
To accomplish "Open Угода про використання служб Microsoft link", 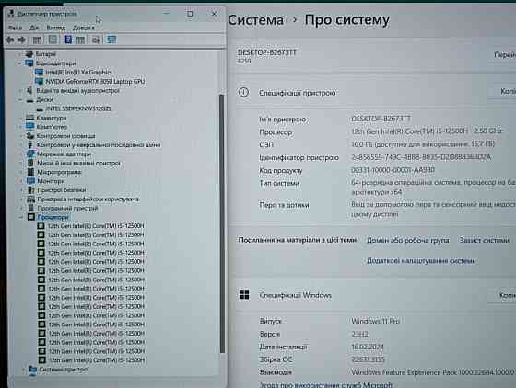I will [326, 384].
